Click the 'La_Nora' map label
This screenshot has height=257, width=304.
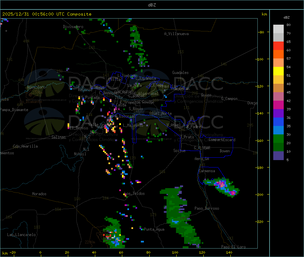tap(134, 85)
